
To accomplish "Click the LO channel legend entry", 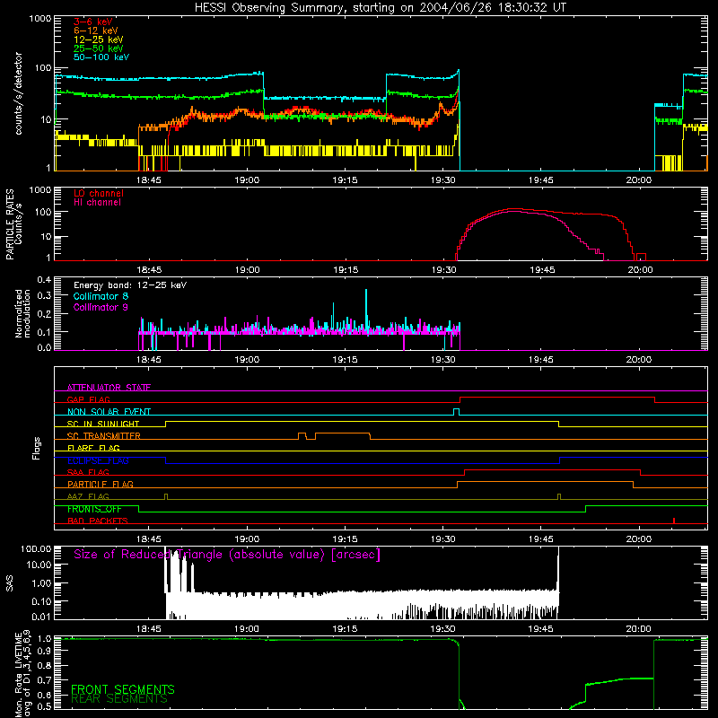I will 99,193.
